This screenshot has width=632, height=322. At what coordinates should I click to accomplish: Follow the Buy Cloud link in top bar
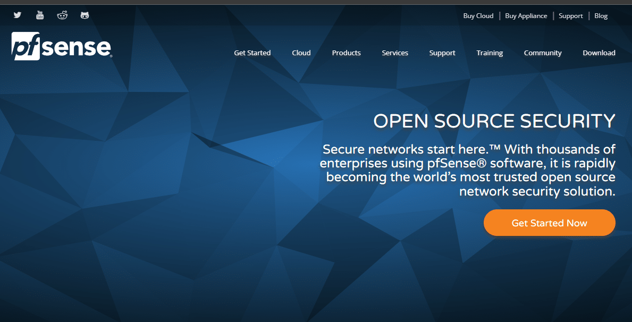click(x=478, y=16)
